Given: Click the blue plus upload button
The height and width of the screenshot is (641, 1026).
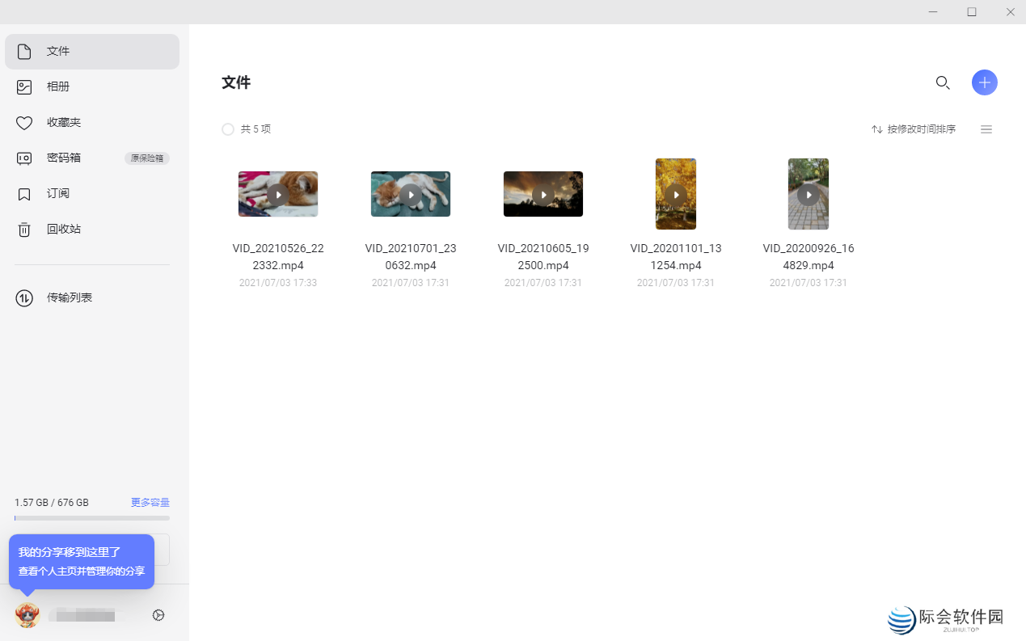Looking at the screenshot, I should click(984, 82).
